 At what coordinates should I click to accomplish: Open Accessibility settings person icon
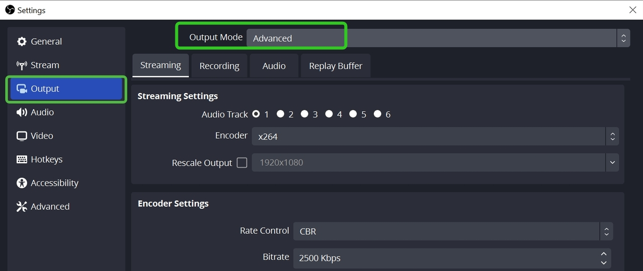click(22, 183)
